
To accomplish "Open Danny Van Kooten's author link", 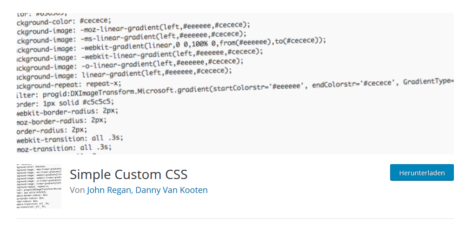I will click(x=172, y=190).
